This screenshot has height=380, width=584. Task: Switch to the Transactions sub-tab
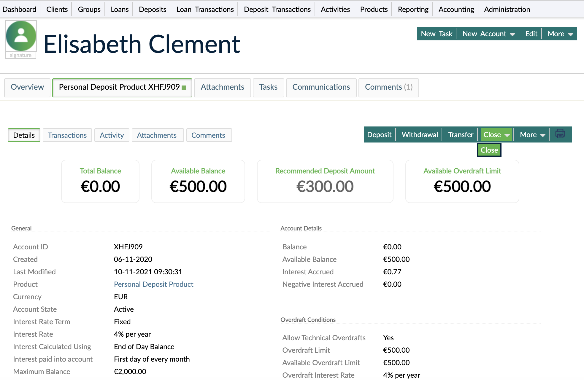click(x=67, y=135)
